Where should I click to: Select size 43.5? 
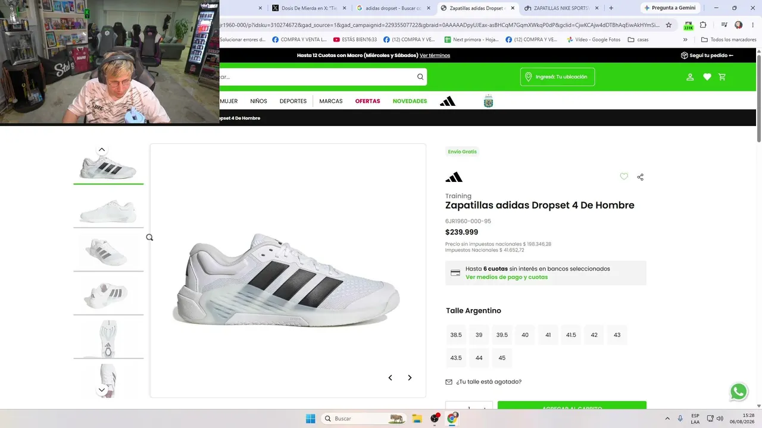pos(456,358)
